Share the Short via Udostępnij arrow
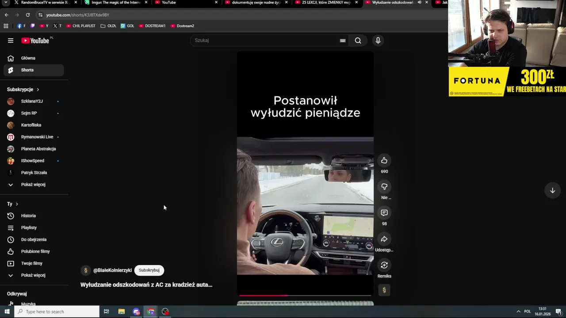566x318 pixels. [384, 239]
